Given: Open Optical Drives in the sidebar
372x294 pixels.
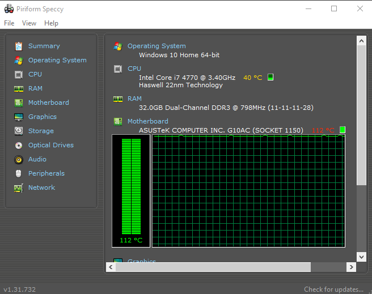Looking at the screenshot, I should coord(51,145).
